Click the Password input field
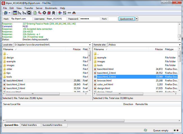Screen dimensions: 183x134 (x=90, y=19)
